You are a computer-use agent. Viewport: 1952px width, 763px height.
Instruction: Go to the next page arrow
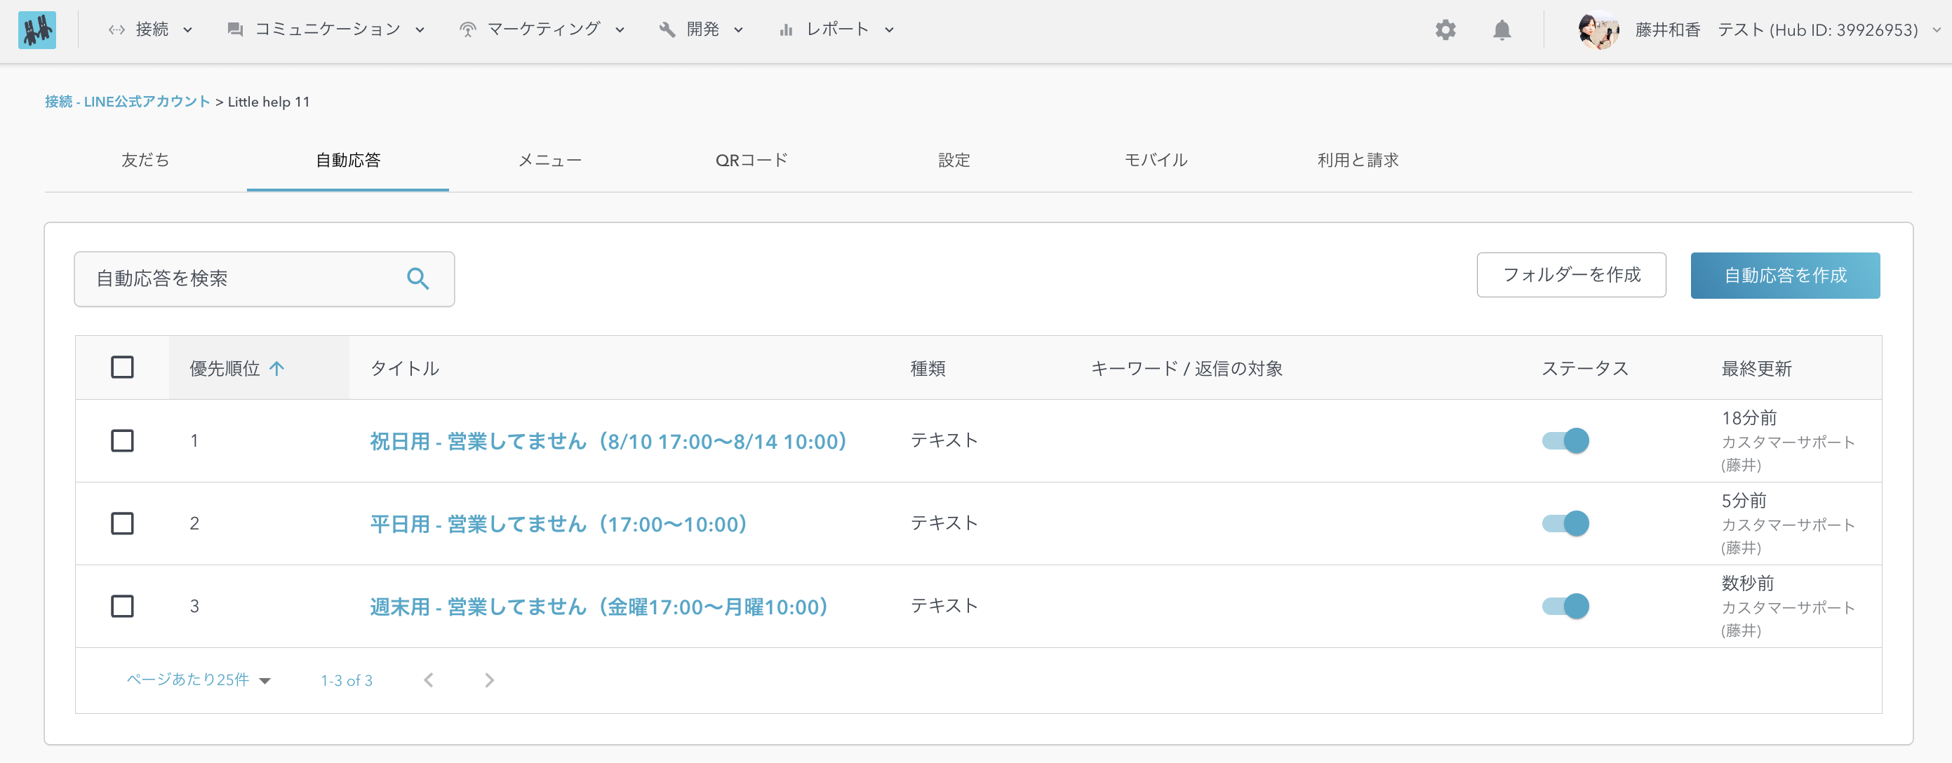click(489, 680)
